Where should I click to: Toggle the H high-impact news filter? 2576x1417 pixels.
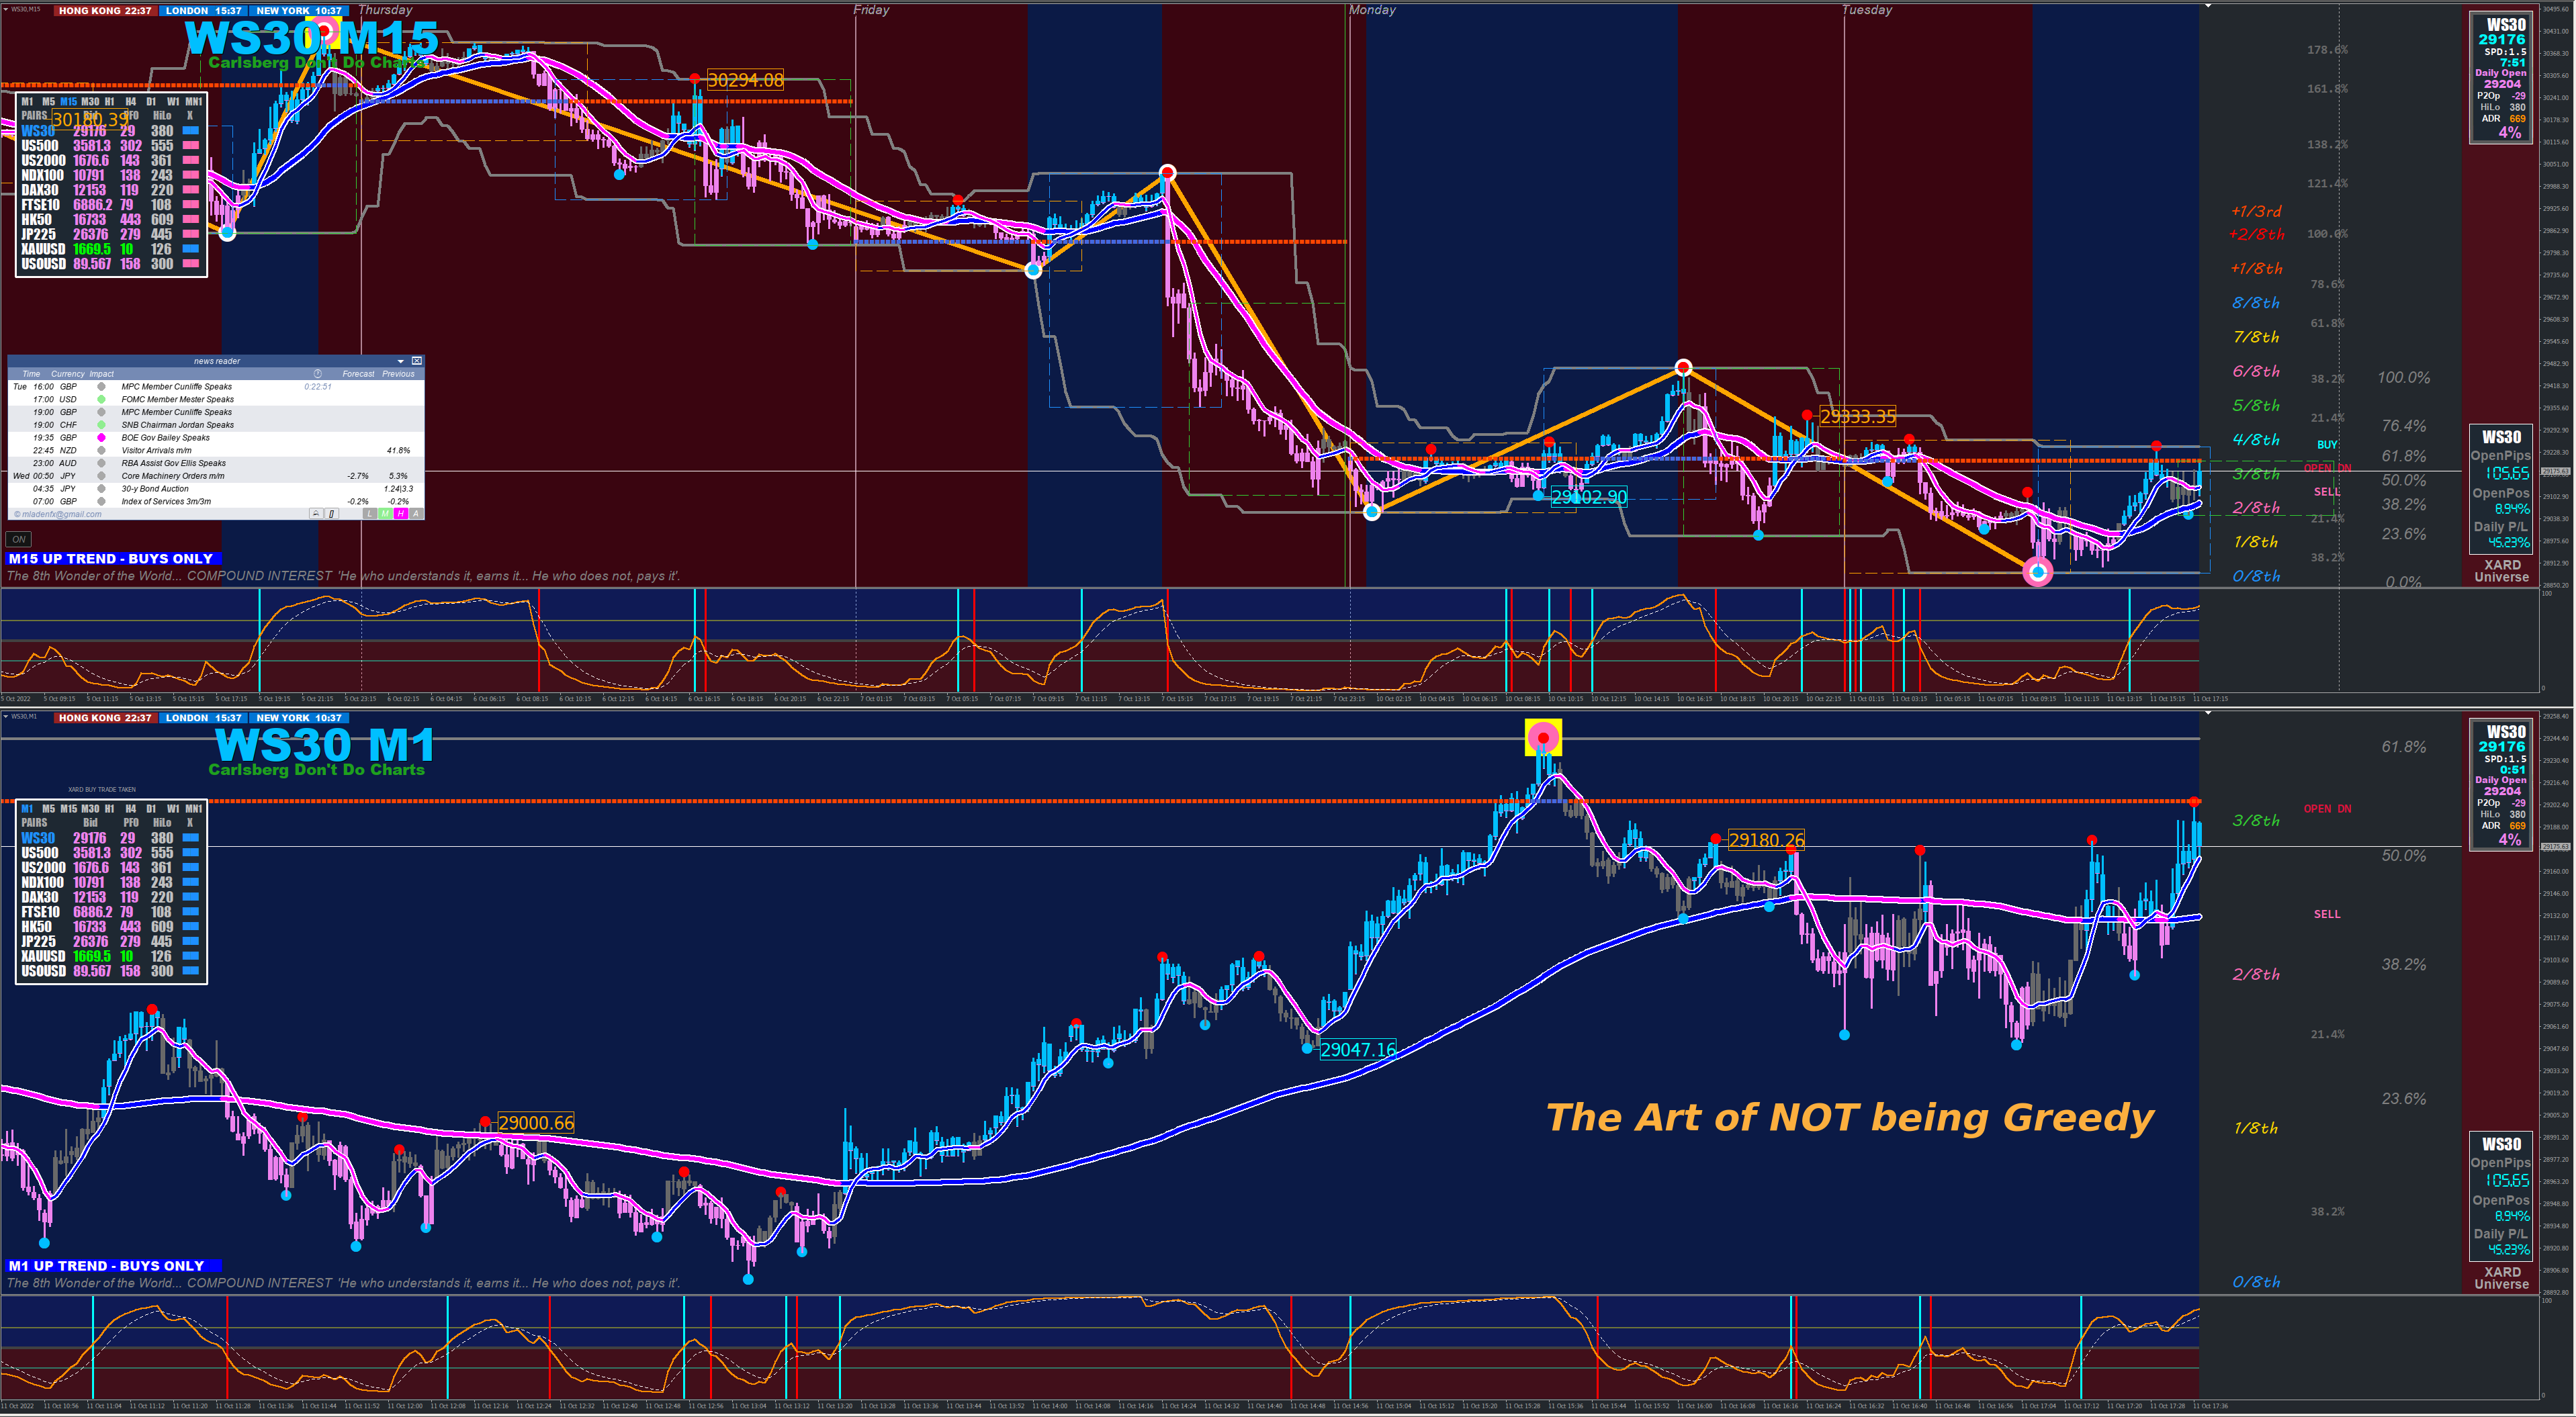401,514
